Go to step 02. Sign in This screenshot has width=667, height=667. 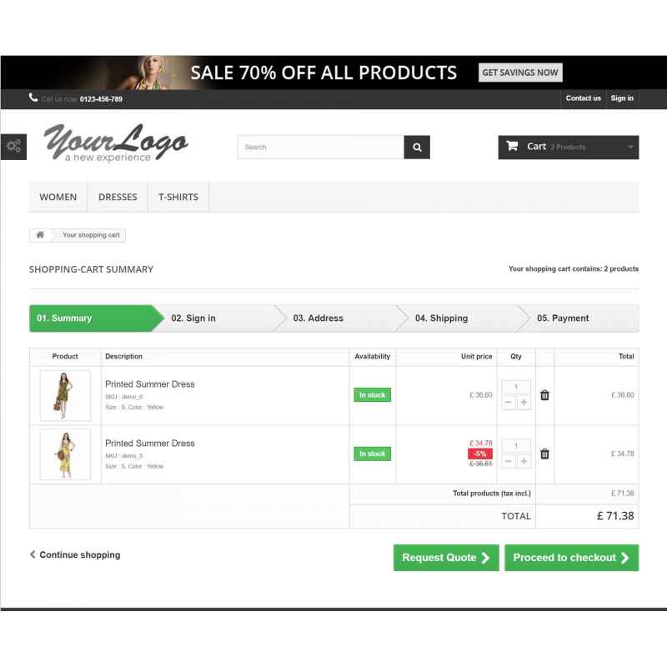pyautogui.click(x=193, y=318)
